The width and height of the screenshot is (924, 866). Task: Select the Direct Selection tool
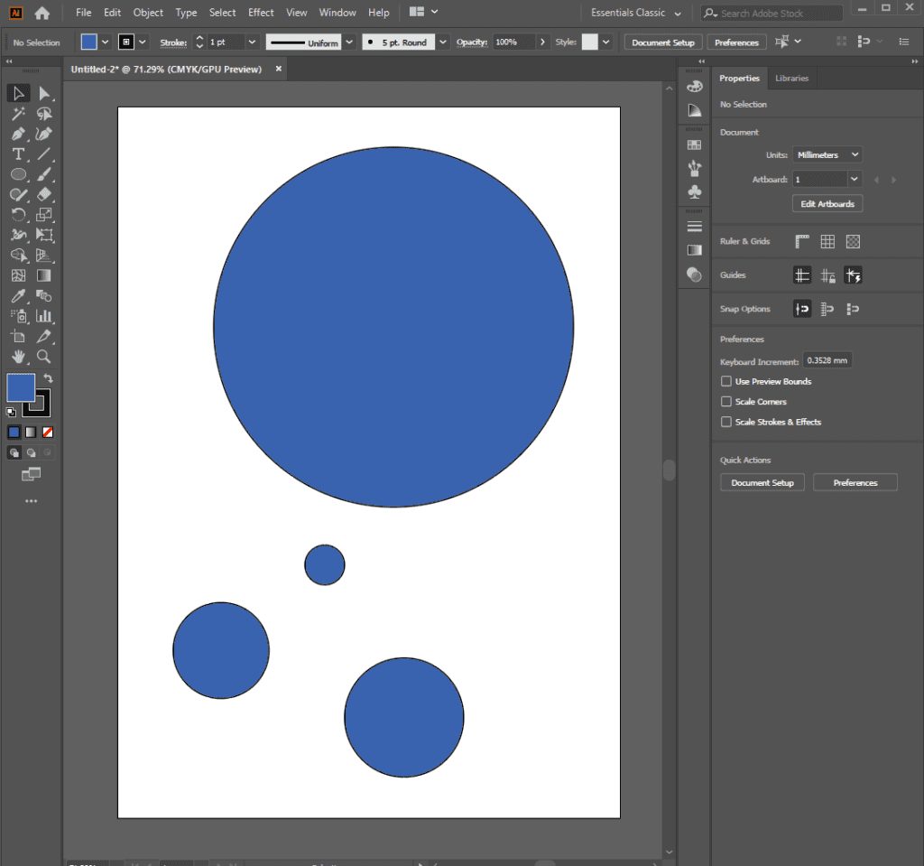coord(43,93)
